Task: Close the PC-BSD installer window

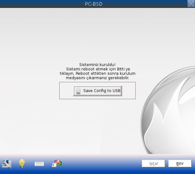Action: 191,4
